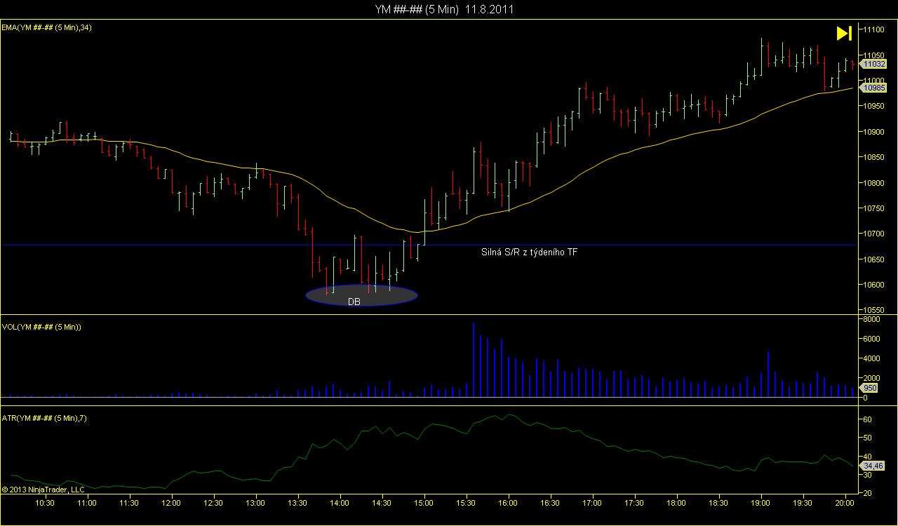Click the NinjaTrader copyright text
Image resolution: width=898 pixels, height=526 pixels.
[x=43, y=489]
